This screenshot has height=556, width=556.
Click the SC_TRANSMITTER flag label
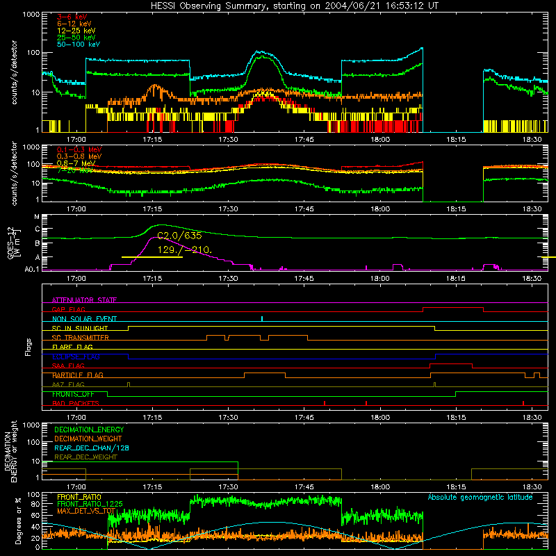point(80,338)
